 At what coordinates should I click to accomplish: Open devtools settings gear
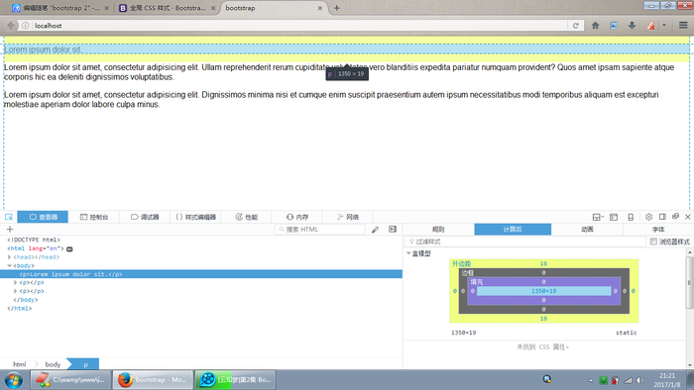(x=648, y=217)
